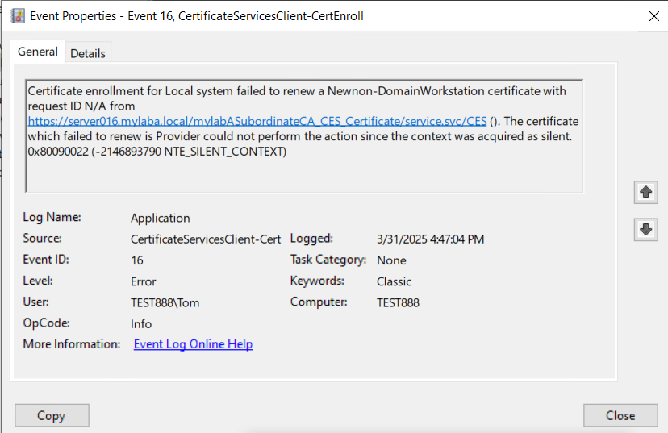Viewport: 668px width, 433px height.
Task: Select the Log Name value Application
Action: coord(161,218)
